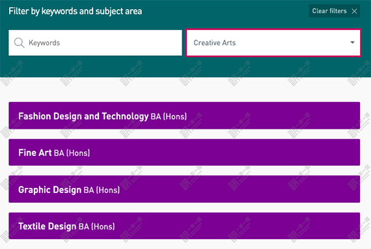This screenshot has height=249, width=371.
Task: Click the Clear filters button
Action: (x=335, y=11)
